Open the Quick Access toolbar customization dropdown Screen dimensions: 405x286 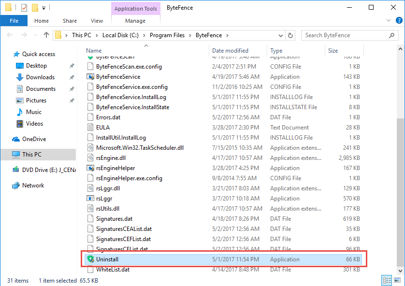pyautogui.click(x=43, y=7)
